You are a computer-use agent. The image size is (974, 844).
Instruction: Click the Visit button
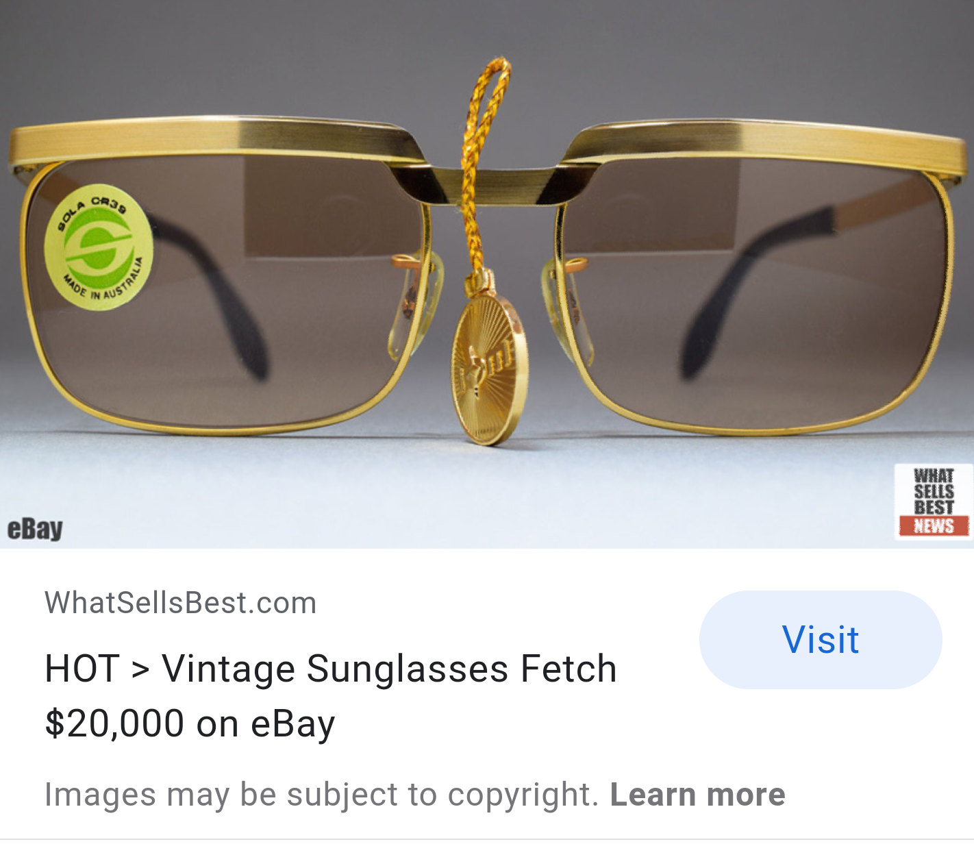click(821, 640)
